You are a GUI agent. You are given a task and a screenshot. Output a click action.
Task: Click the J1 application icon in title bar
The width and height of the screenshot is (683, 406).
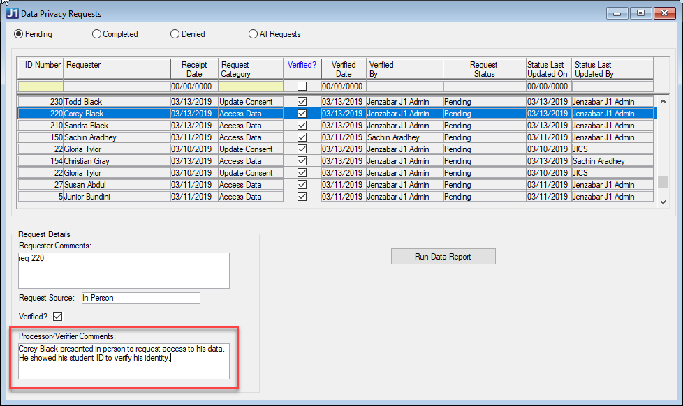12,13
